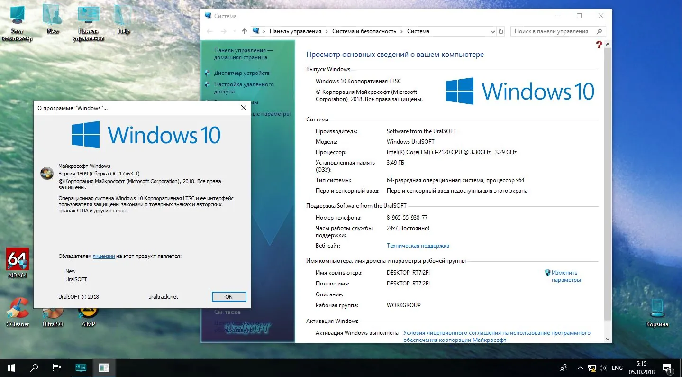Click the Control Panel icon in address bar

pos(256,31)
